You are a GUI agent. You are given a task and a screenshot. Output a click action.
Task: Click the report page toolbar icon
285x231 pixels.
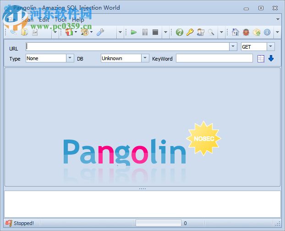tap(35, 32)
